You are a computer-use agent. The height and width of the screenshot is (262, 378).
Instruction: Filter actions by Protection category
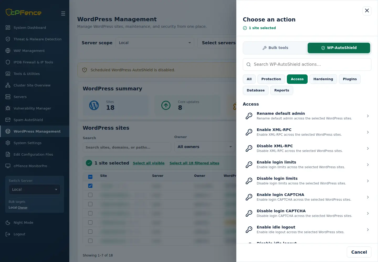pyautogui.click(x=271, y=79)
